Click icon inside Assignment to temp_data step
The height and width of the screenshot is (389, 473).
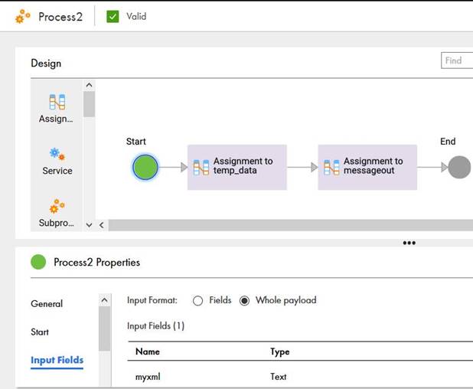[x=201, y=168]
